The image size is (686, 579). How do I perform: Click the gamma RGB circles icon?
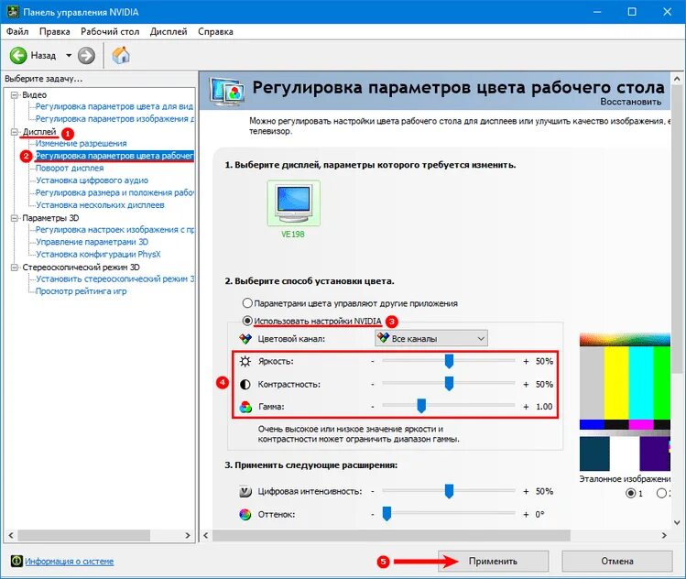pyautogui.click(x=245, y=407)
